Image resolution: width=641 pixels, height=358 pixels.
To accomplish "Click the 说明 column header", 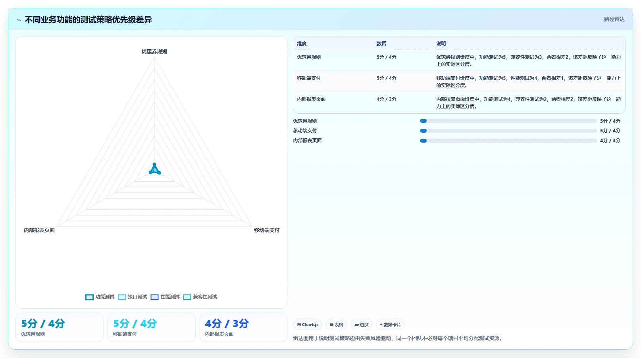I will 441,44.
